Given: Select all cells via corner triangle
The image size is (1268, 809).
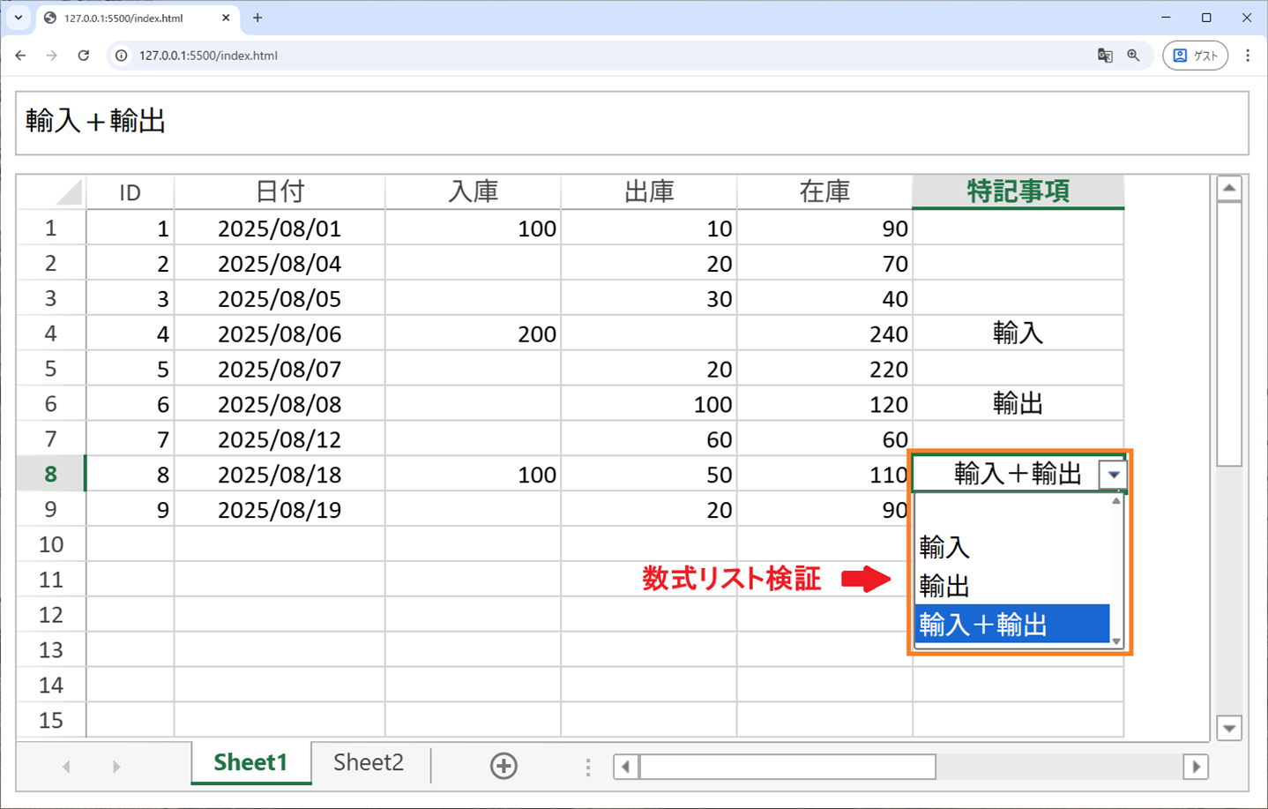Looking at the screenshot, I should tap(51, 191).
